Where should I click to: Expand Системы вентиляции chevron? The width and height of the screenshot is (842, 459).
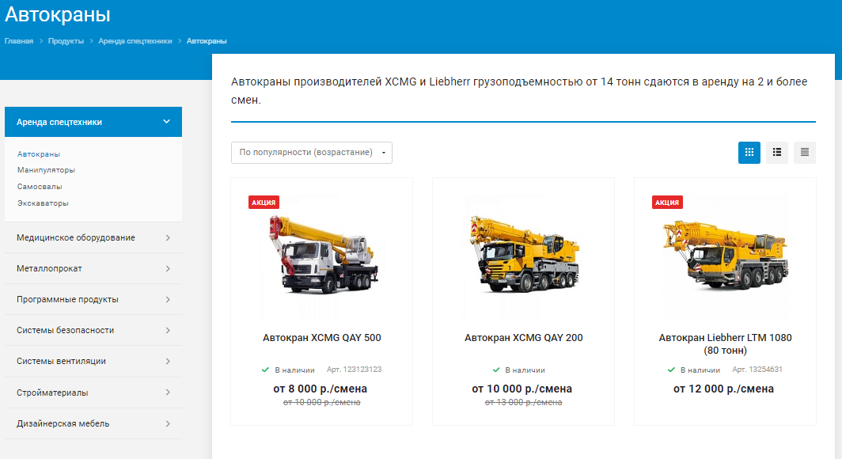tap(168, 362)
